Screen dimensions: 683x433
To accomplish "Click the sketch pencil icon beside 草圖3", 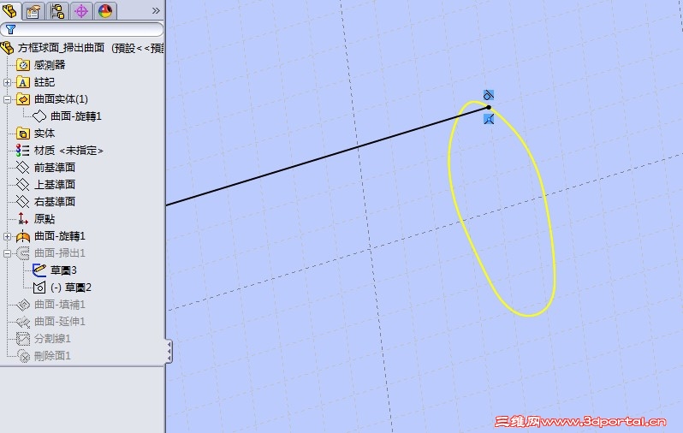I will tap(39, 270).
